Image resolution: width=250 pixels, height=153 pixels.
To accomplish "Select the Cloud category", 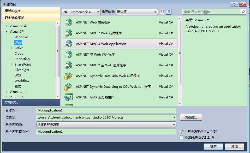I will click(19, 54).
